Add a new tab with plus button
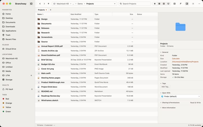This screenshot has height=127, width=203. click(x=51, y=10)
